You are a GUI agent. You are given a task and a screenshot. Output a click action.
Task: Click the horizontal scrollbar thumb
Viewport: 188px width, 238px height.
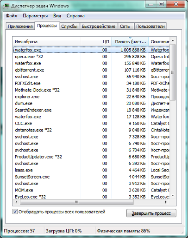(x=77, y=202)
